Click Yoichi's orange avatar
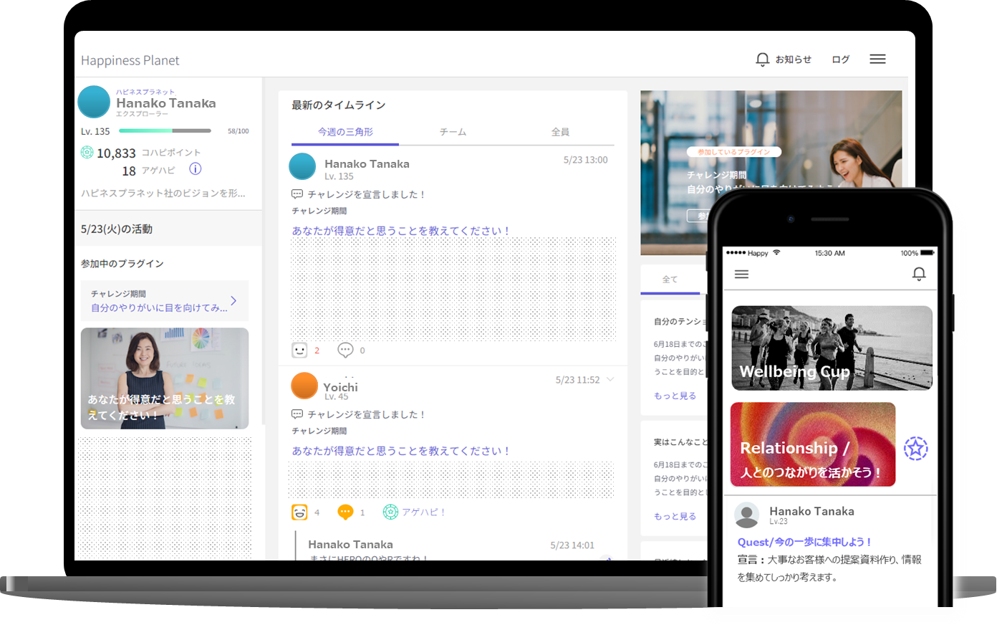 point(304,386)
